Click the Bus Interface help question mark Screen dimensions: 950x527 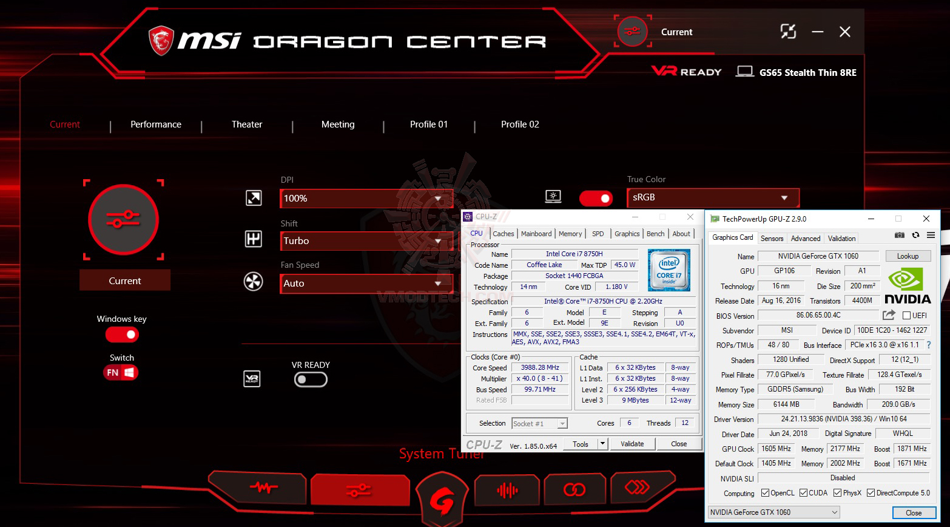pyautogui.click(x=929, y=344)
